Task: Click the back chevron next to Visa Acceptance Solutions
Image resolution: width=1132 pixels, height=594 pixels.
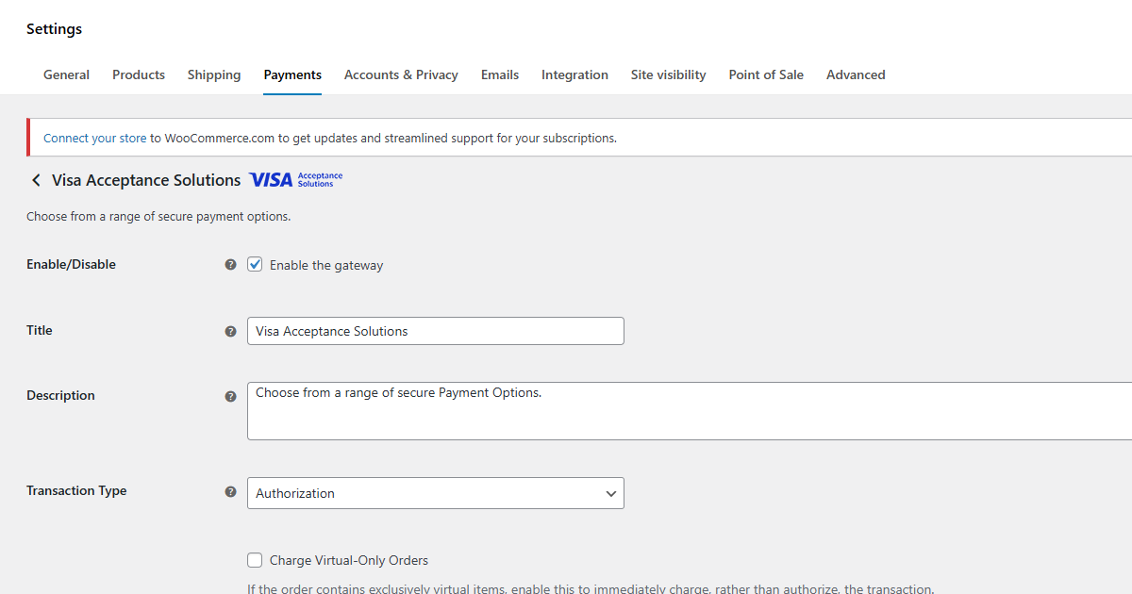Action: pos(36,180)
